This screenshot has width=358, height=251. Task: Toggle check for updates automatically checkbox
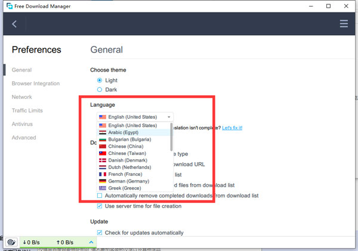click(x=100, y=233)
